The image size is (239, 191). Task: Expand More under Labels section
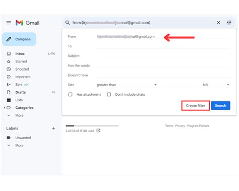coord(19,145)
